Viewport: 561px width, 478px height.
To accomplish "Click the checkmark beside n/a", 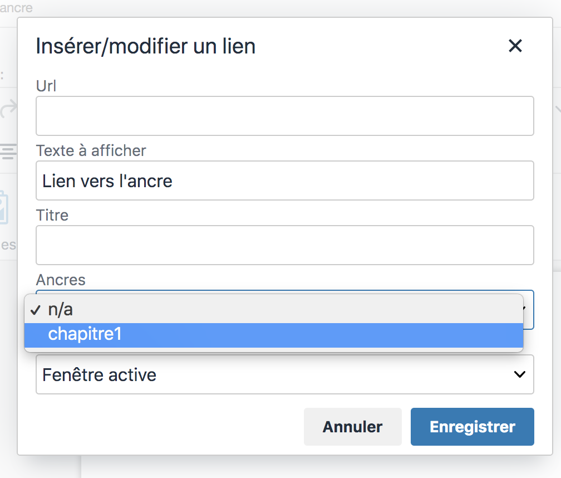I will [x=36, y=310].
